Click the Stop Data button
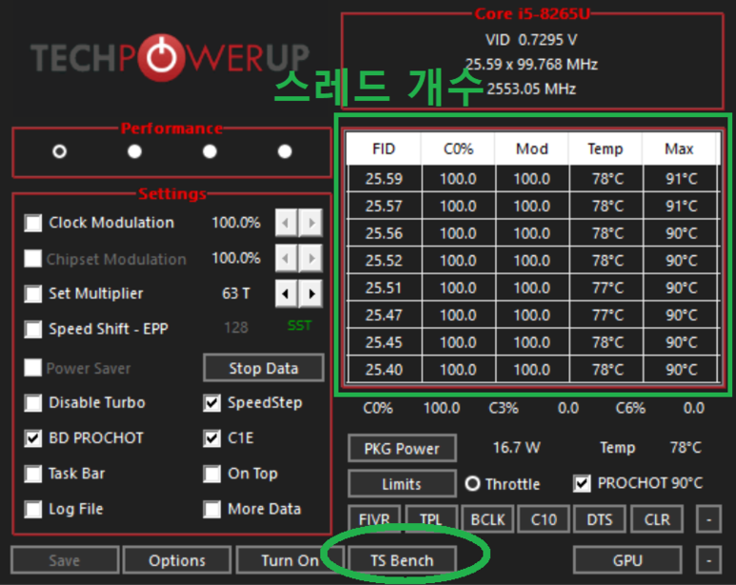Viewport: 736px width, 585px height. click(x=264, y=368)
